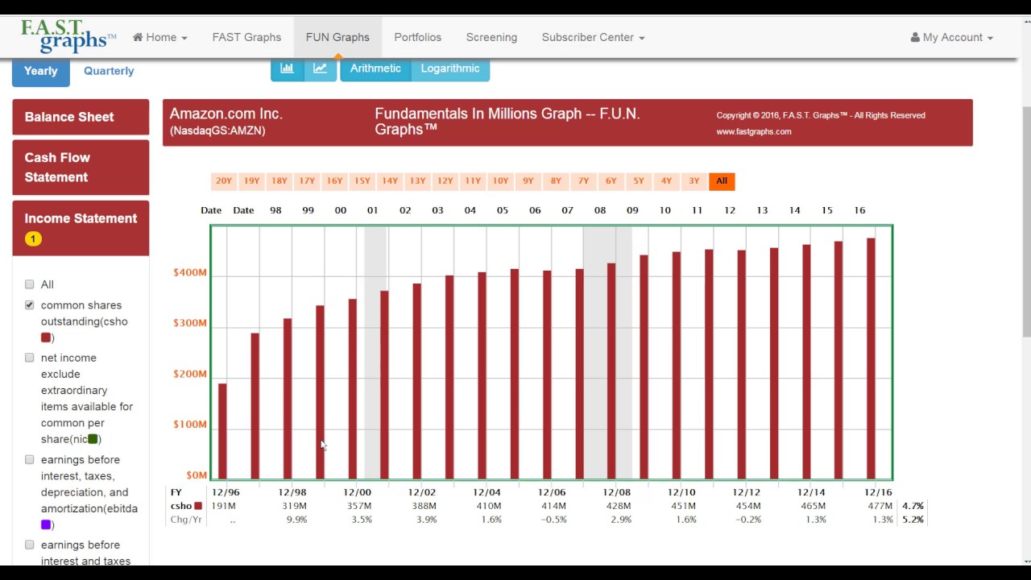Select the 10Y time range

click(x=500, y=181)
